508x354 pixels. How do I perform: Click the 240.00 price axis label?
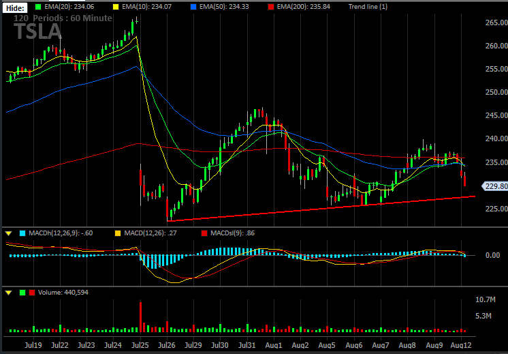pos(496,138)
